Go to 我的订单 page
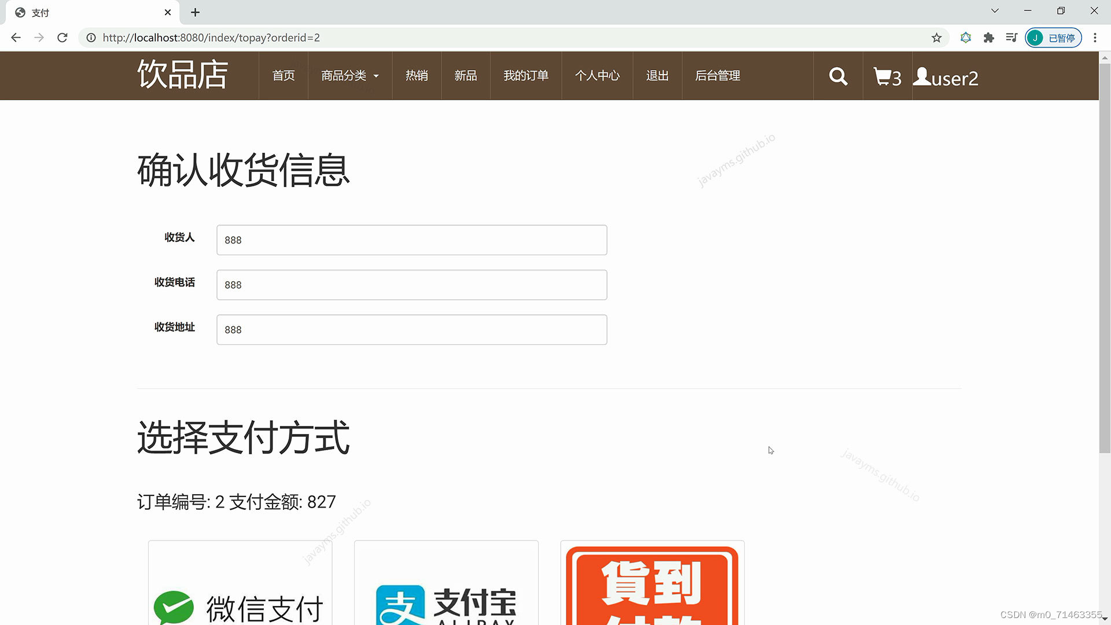The width and height of the screenshot is (1111, 625). click(x=525, y=76)
